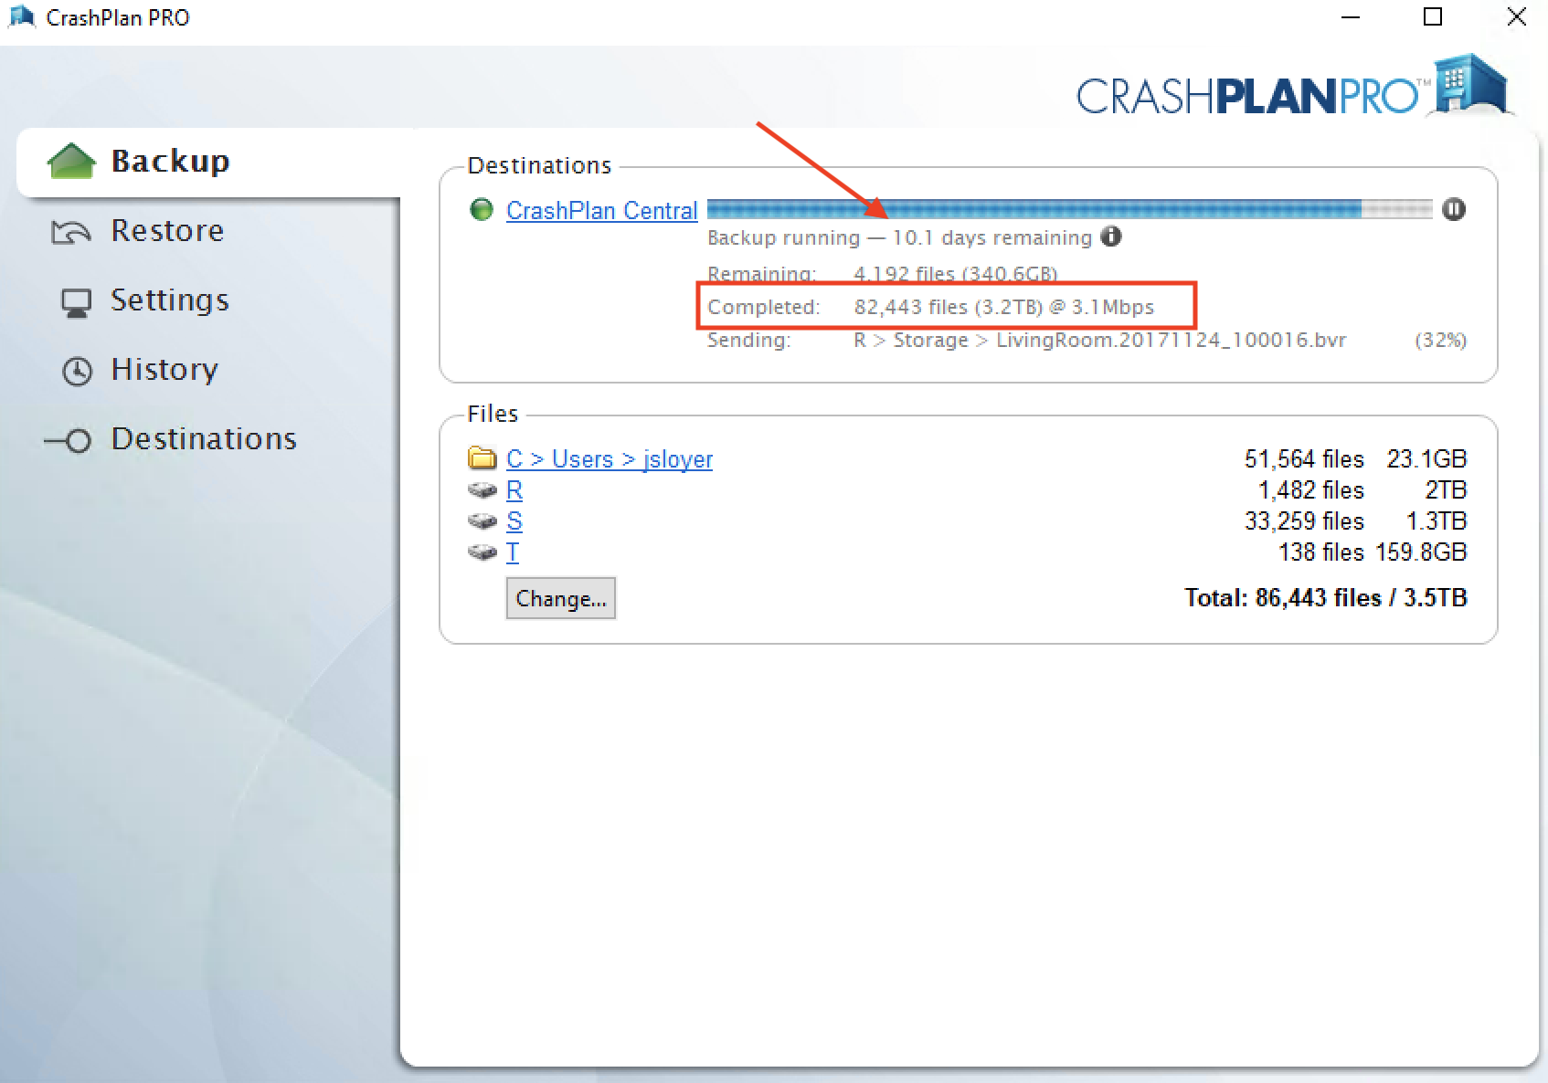Switch to the Restore tab
Screen dimensions: 1548x1083
(167, 231)
